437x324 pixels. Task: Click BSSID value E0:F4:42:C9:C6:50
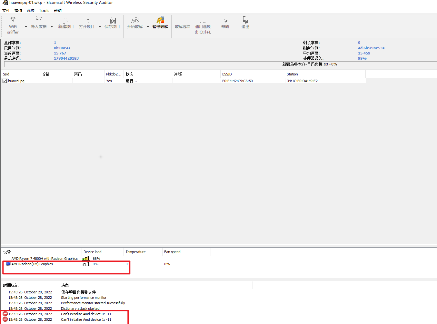[x=237, y=81]
